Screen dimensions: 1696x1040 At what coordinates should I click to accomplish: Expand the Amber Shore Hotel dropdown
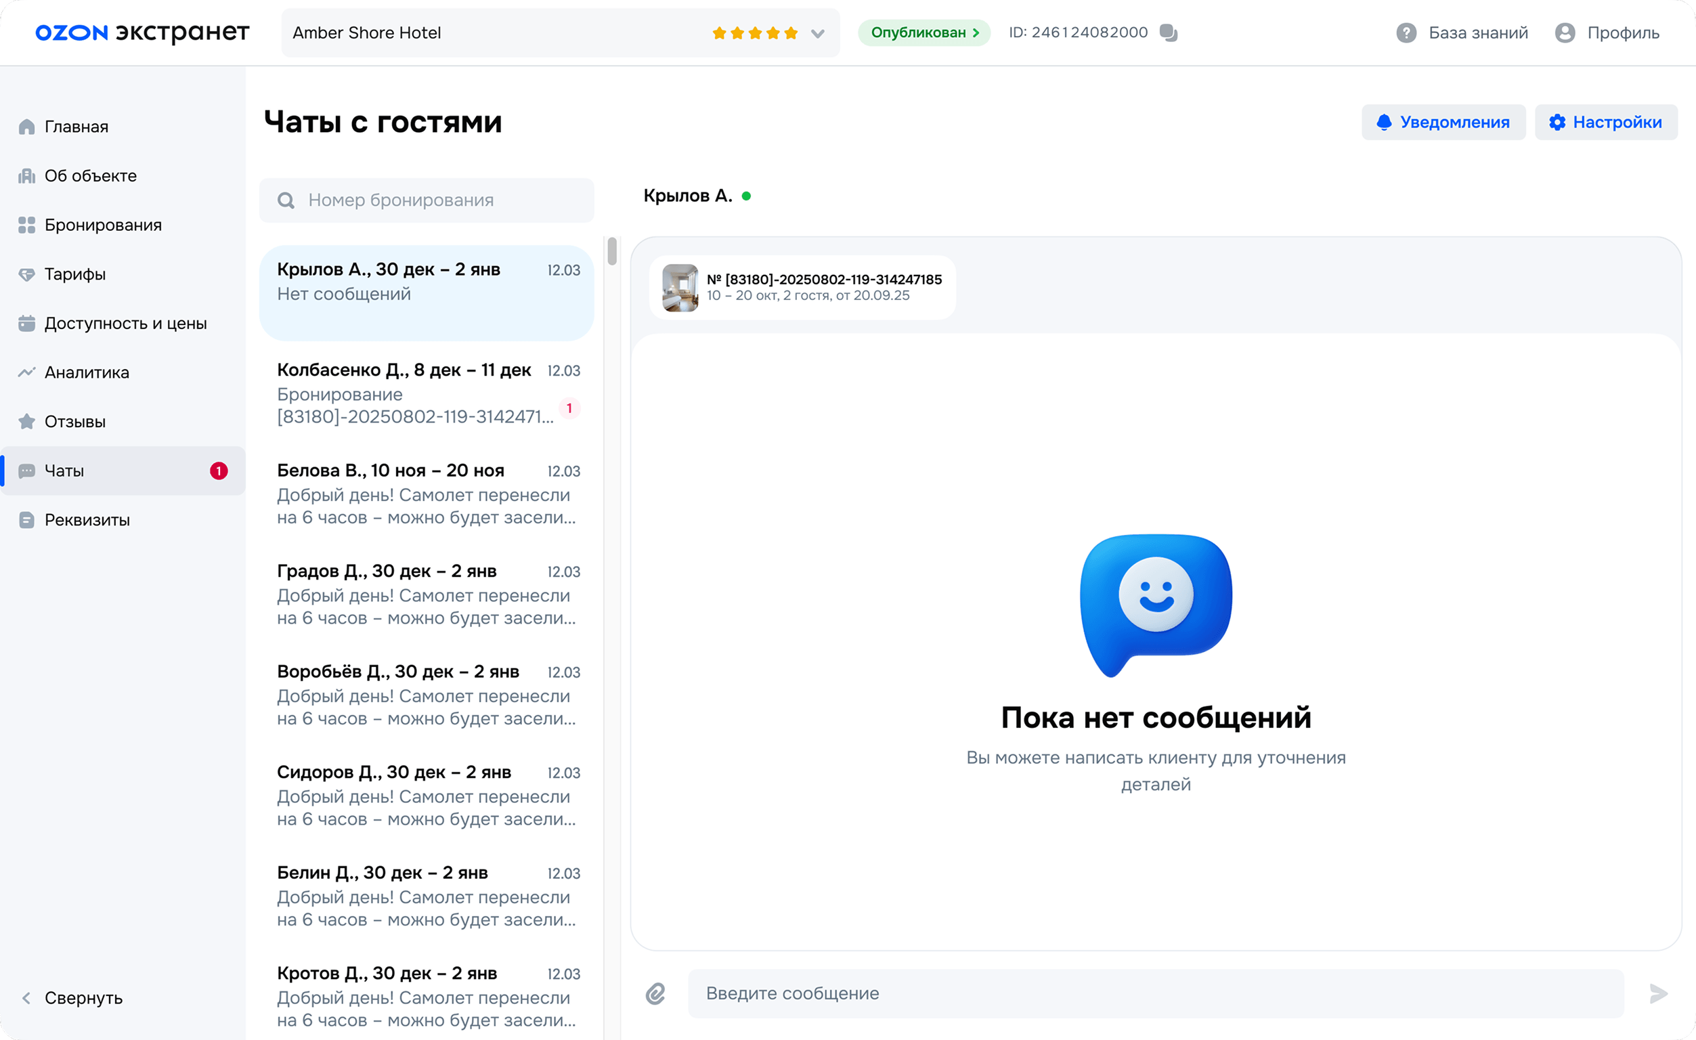click(x=817, y=33)
